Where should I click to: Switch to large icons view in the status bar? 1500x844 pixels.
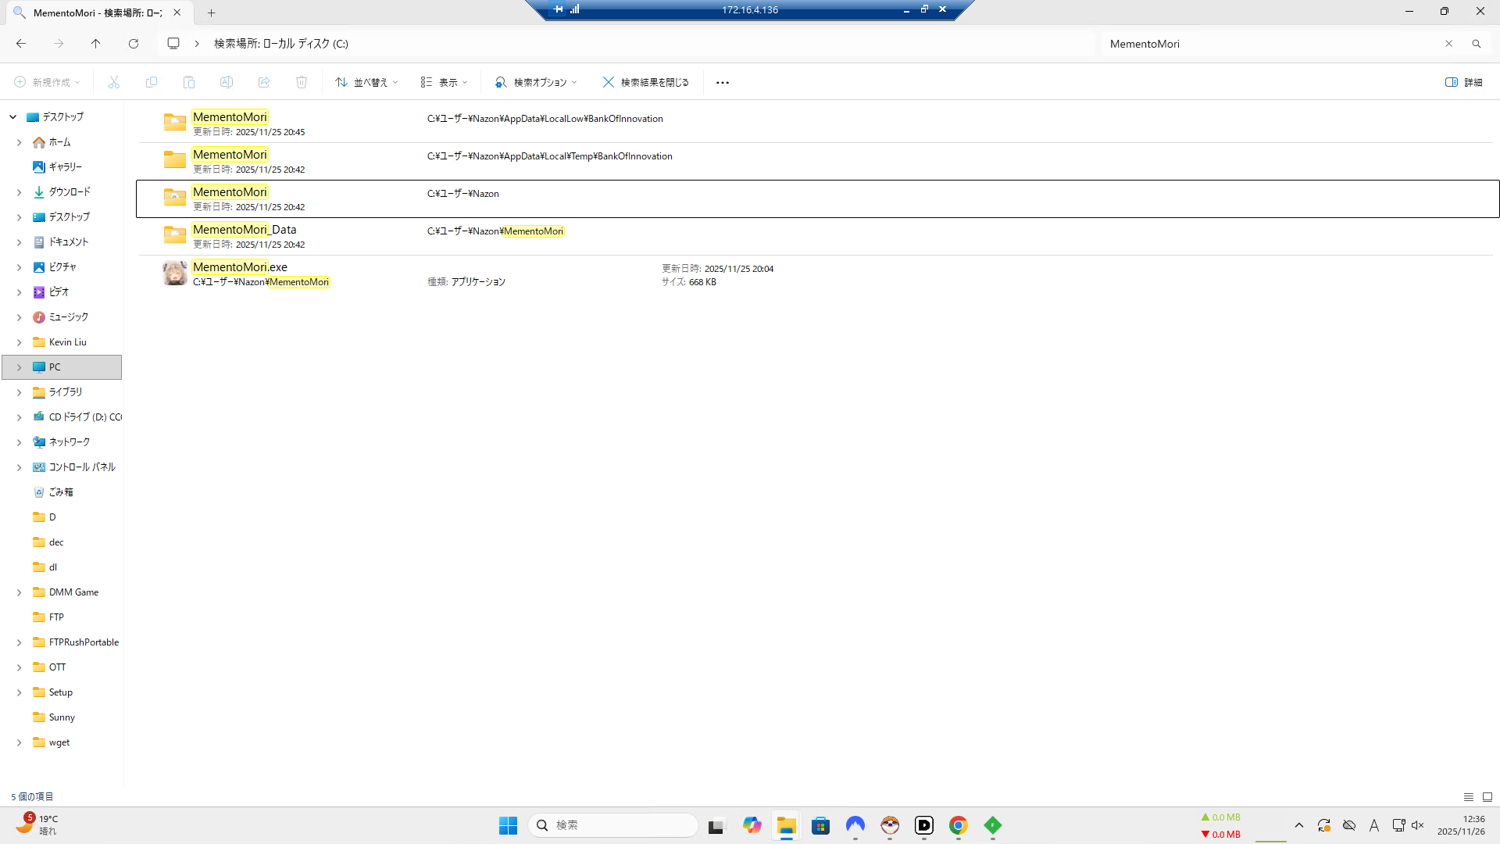click(x=1487, y=797)
